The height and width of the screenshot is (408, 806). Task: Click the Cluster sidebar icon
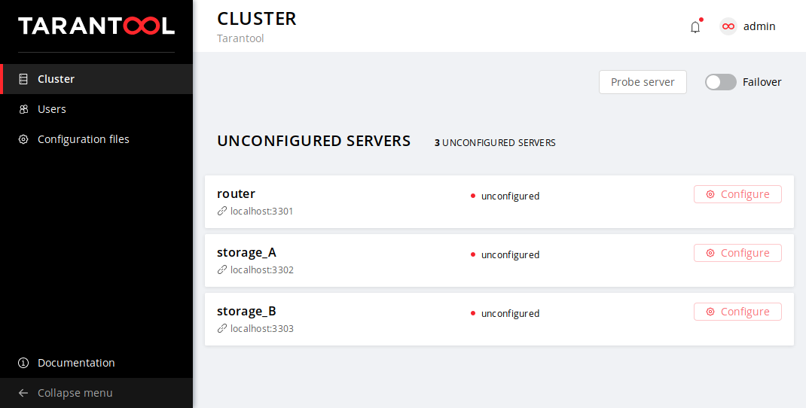(x=23, y=79)
